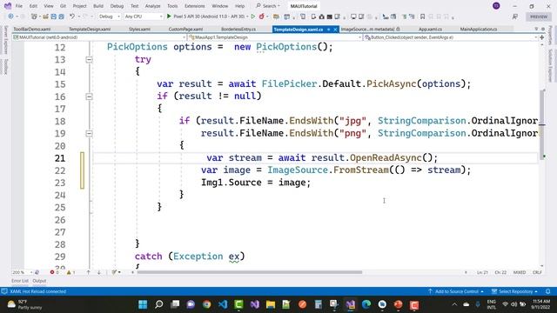
Task: Open the Debug configuration dropdown
Action: (110, 17)
